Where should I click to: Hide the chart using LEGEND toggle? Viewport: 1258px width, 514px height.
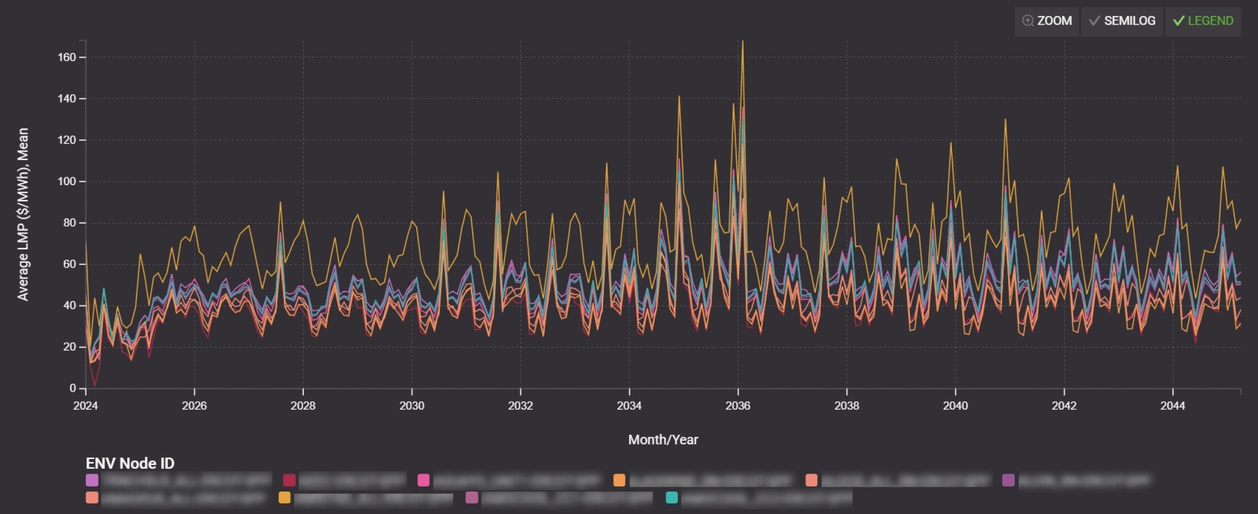tap(1203, 21)
